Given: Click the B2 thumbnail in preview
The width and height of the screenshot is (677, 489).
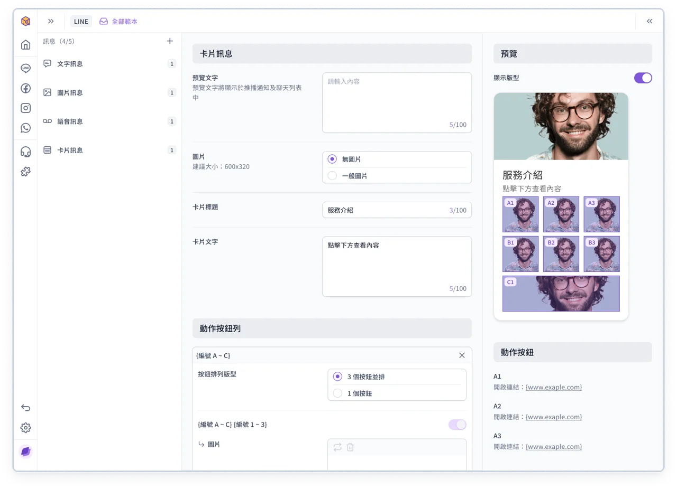Looking at the screenshot, I should tap(561, 254).
